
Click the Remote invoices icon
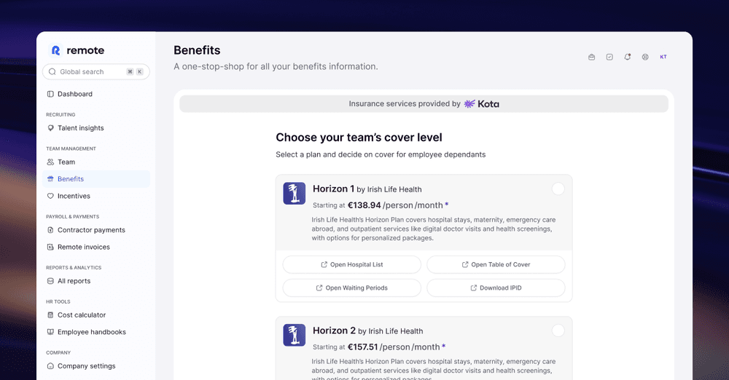coord(50,247)
